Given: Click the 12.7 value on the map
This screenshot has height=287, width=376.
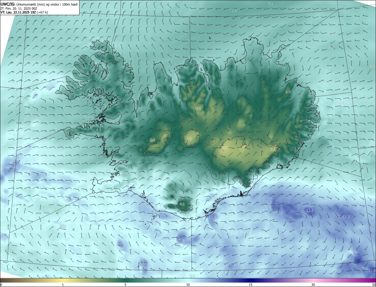Looking at the screenshot, I should (x=346, y=217).
